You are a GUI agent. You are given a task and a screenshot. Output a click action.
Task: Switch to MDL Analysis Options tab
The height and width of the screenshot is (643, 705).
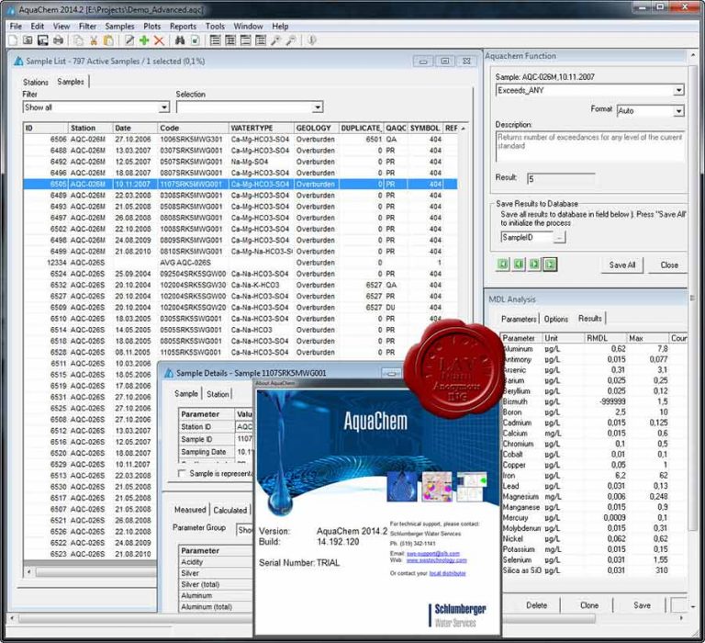tap(556, 319)
